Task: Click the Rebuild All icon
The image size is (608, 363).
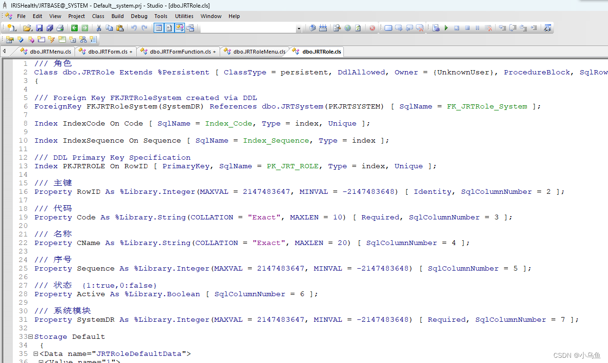Action: [323, 28]
